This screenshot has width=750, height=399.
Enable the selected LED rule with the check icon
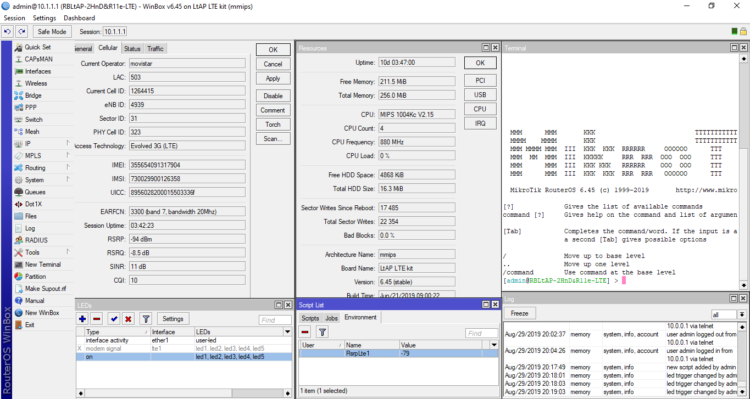tap(114, 319)
